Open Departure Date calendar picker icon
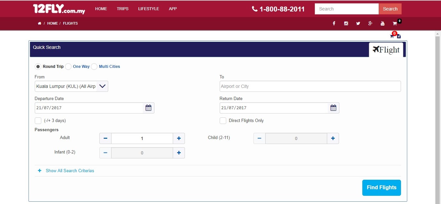The width and height of the screenshot is (441, 204). (149, 108)
